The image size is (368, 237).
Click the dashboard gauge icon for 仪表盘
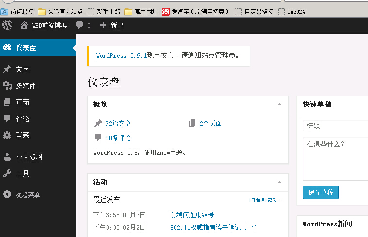pyautogui.click(x=7, y=47)
